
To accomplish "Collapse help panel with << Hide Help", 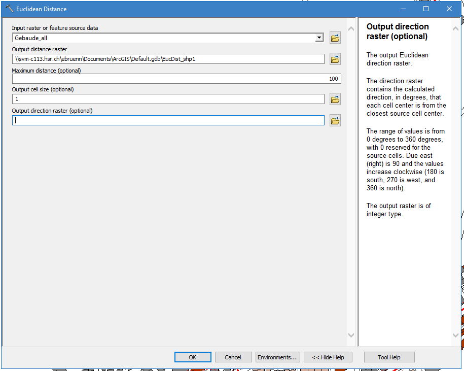I will pos(328,357).
